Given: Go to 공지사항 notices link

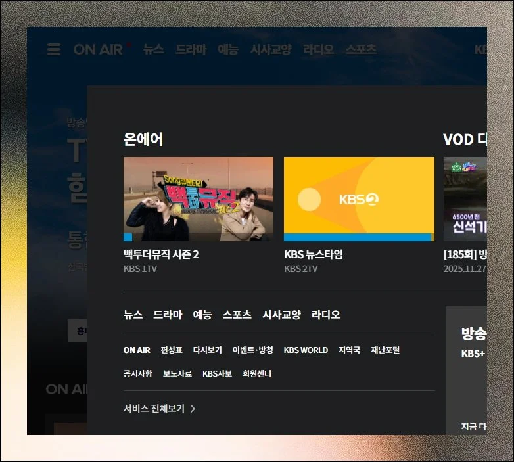Looking at the screenshot, I should 137,374.
